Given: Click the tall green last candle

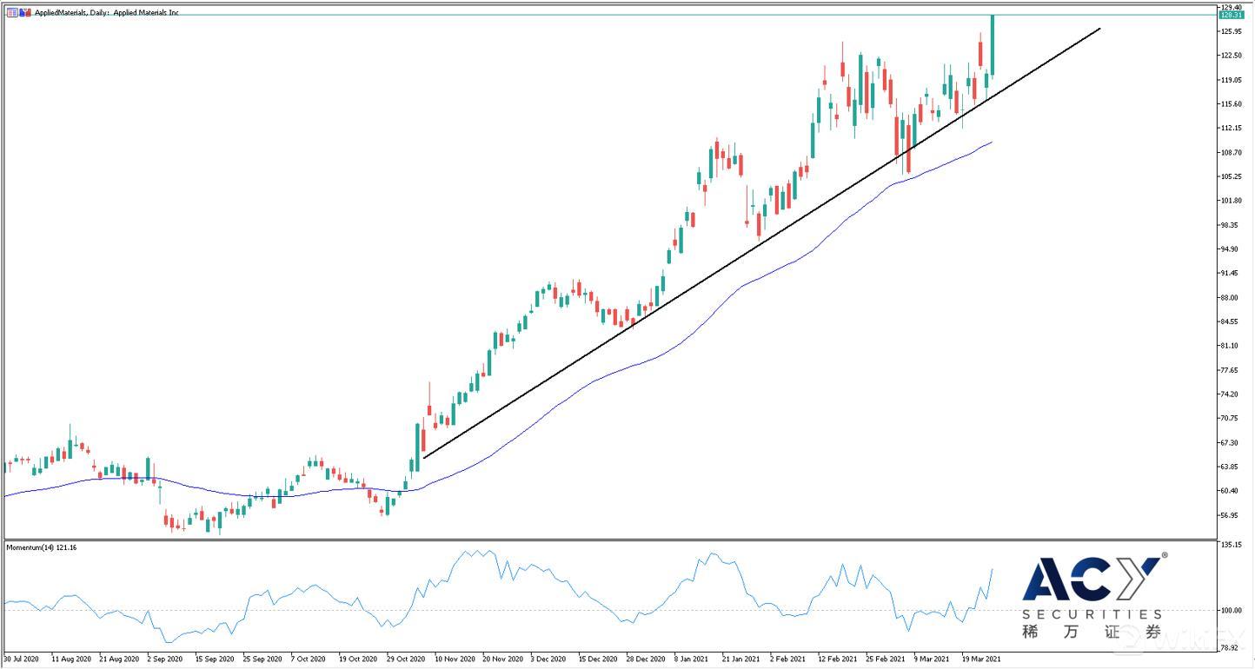Looking at the screenshot, I should [x=992, y=45].
